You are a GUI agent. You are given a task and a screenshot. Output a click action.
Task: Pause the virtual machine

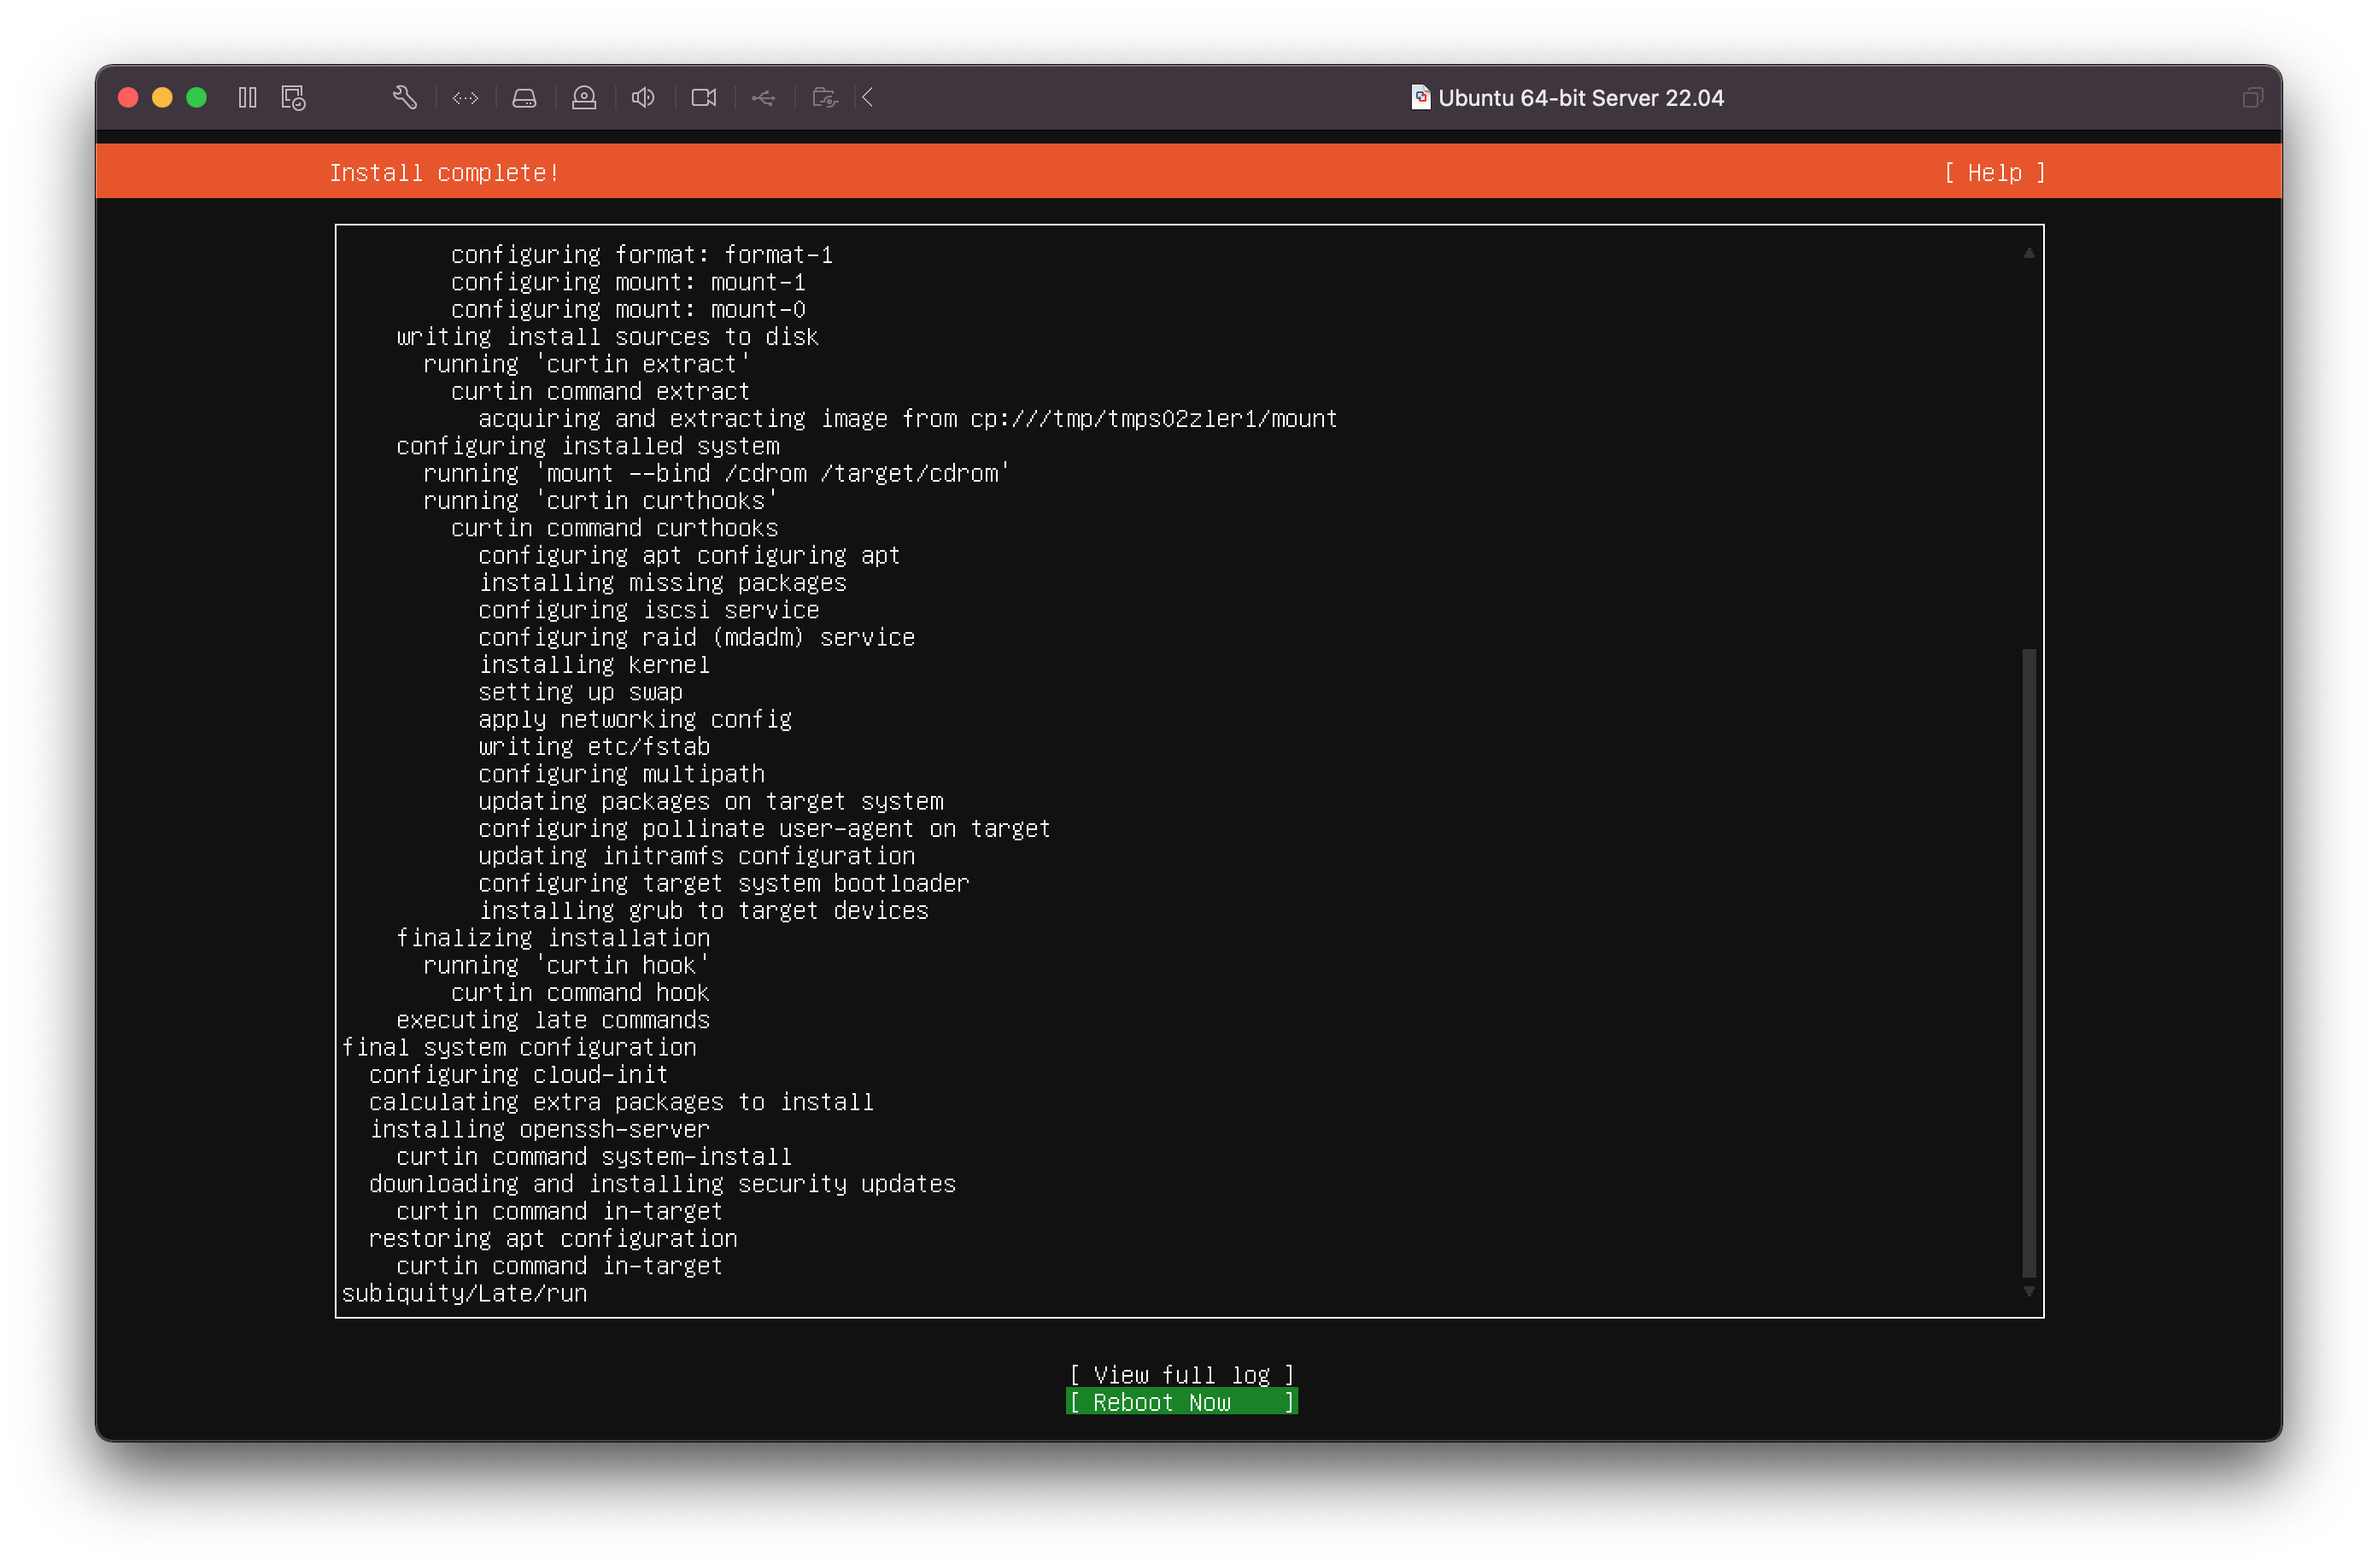247,97
